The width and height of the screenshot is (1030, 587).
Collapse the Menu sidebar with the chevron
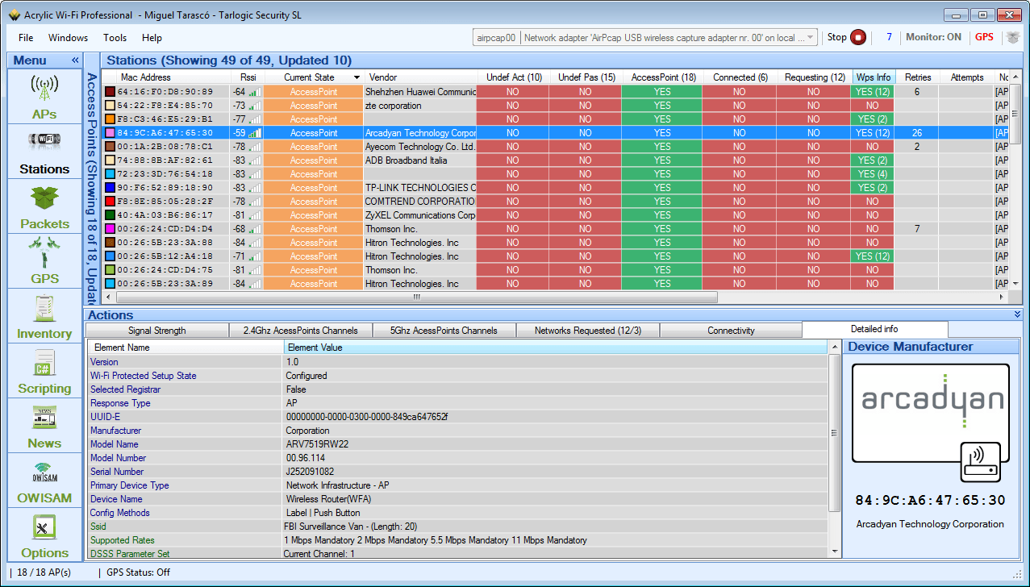[75, 60]
